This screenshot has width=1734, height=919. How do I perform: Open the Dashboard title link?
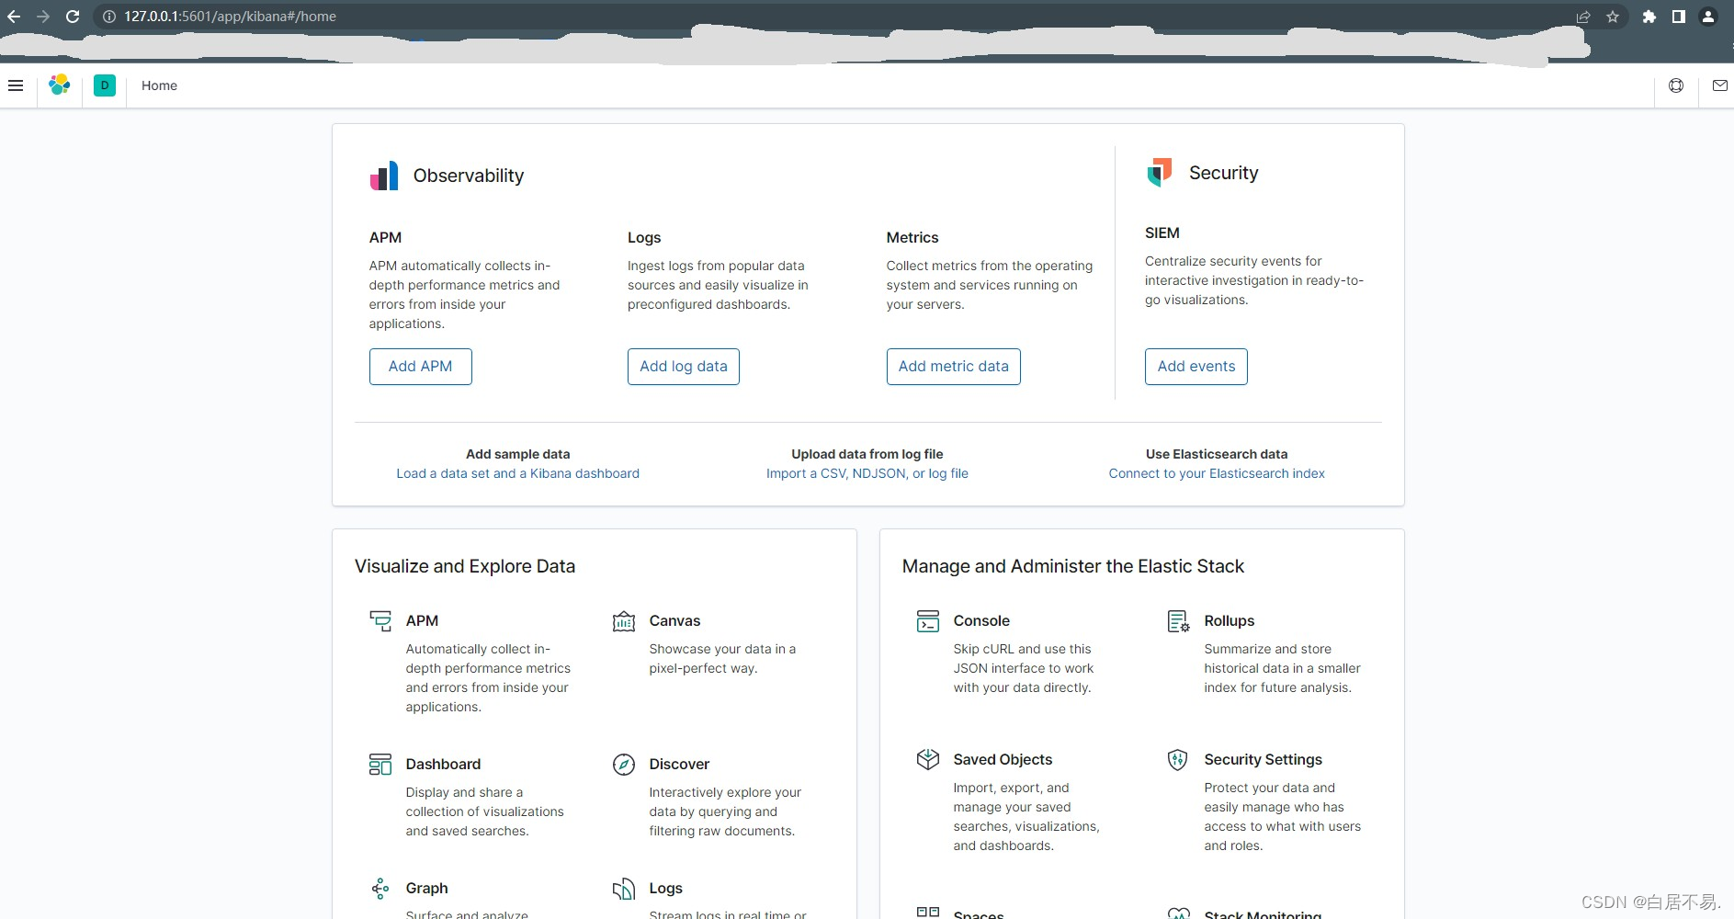coord(443,765)
